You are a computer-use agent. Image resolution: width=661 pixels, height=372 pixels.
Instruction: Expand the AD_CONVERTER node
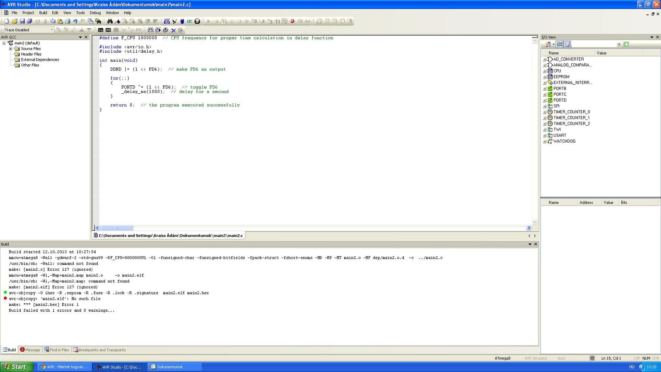(544, 60)
